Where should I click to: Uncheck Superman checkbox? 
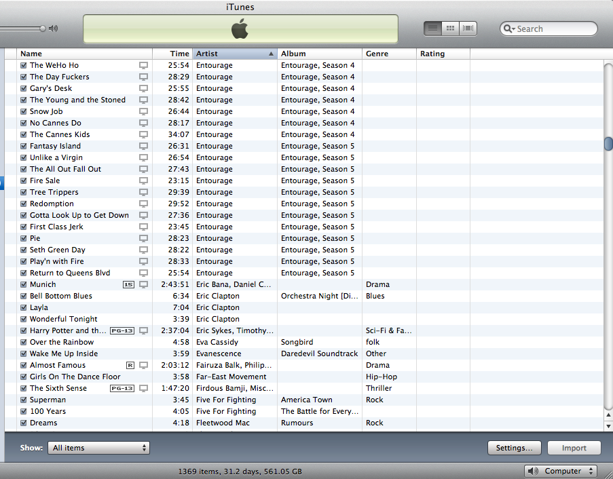pos(24,400)
